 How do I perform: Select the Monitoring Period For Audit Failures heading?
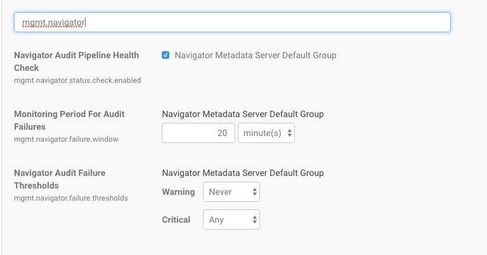click(x=69, y=120)
